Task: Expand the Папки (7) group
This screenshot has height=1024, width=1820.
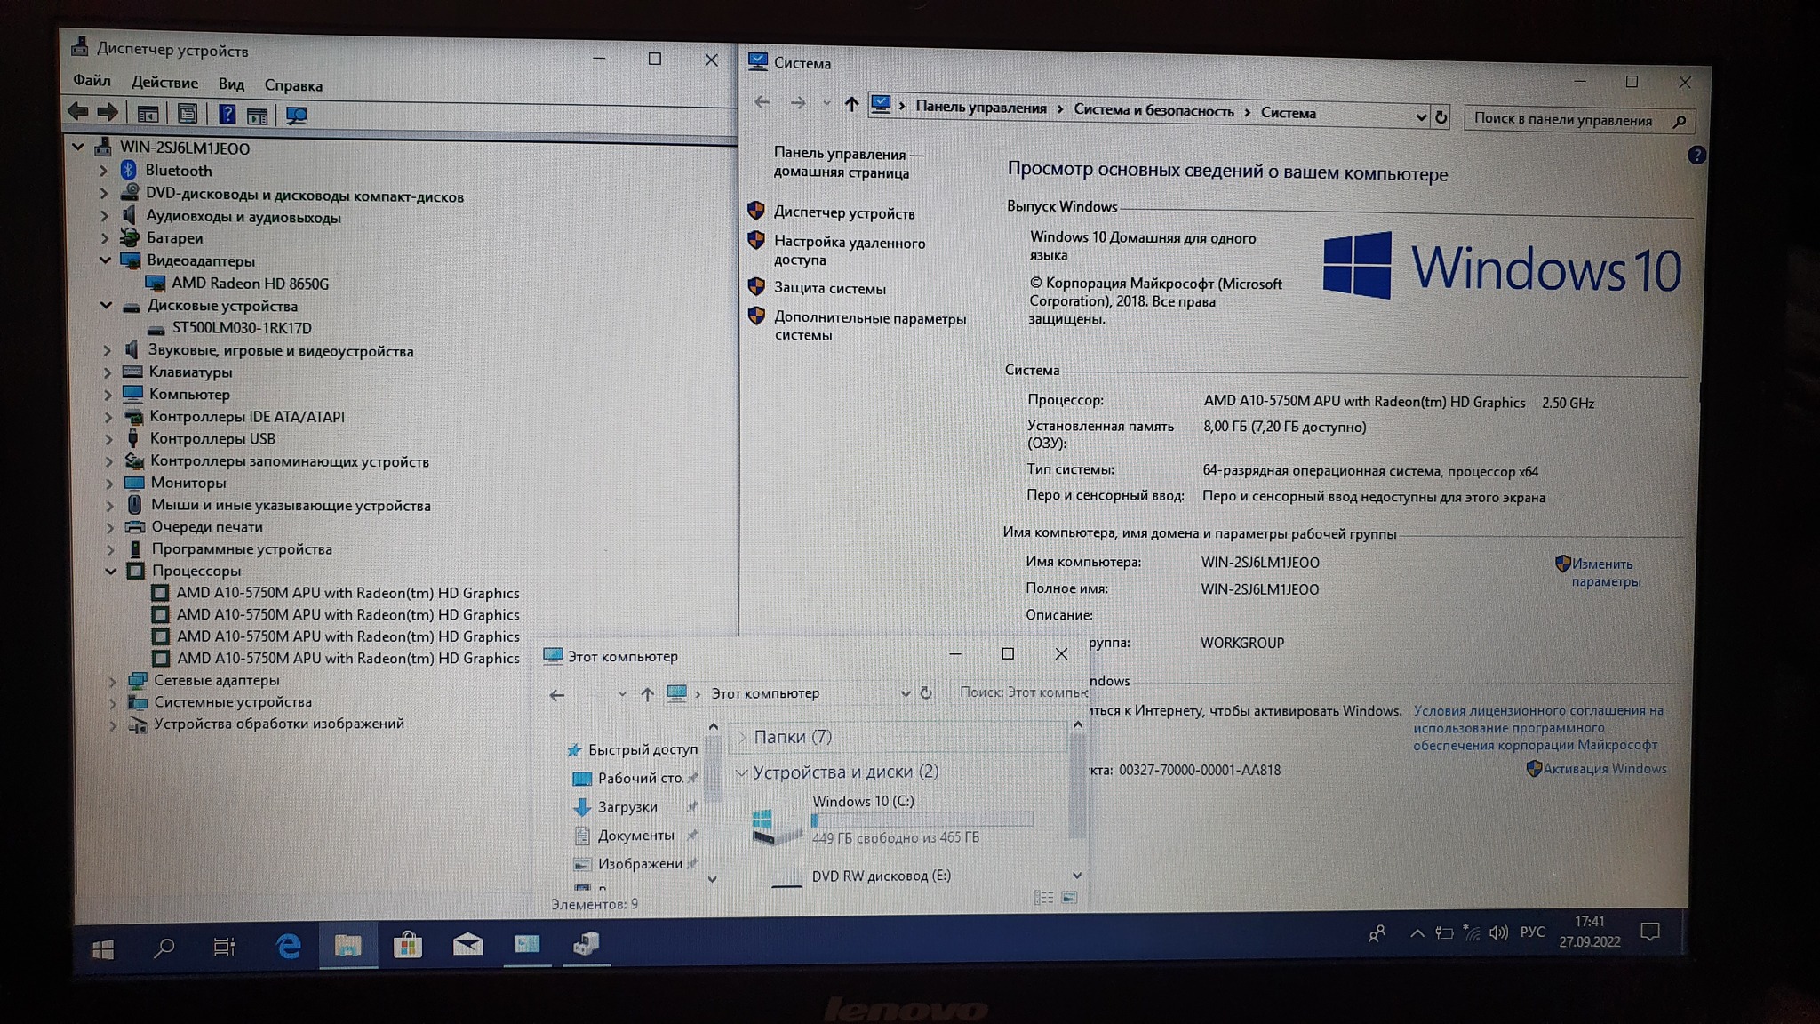Action: coord(741,737)
